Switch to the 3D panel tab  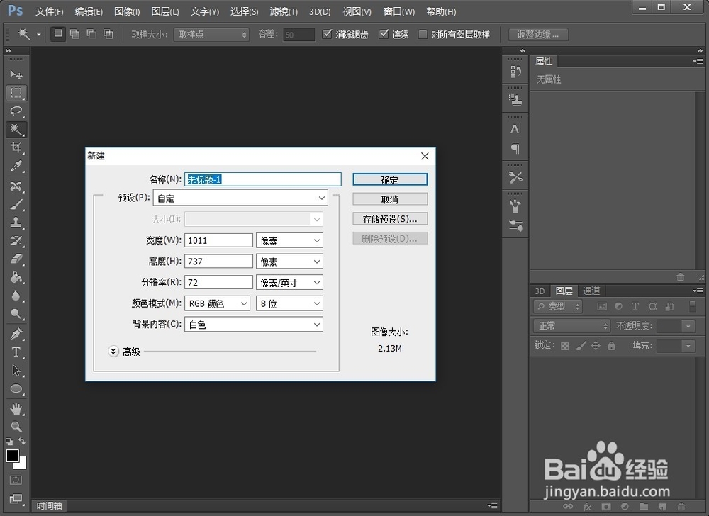coord(540,291)
